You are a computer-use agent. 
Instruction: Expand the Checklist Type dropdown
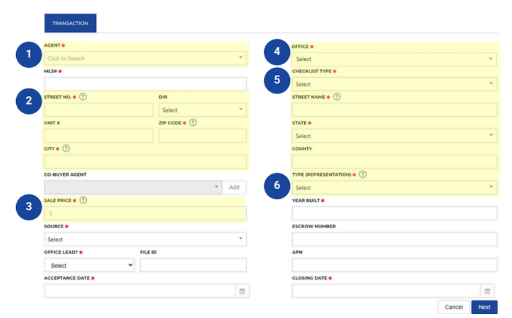(x=394, y=84)
